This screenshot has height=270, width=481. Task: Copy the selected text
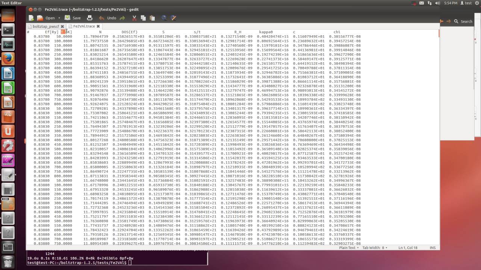click(143, 18)
